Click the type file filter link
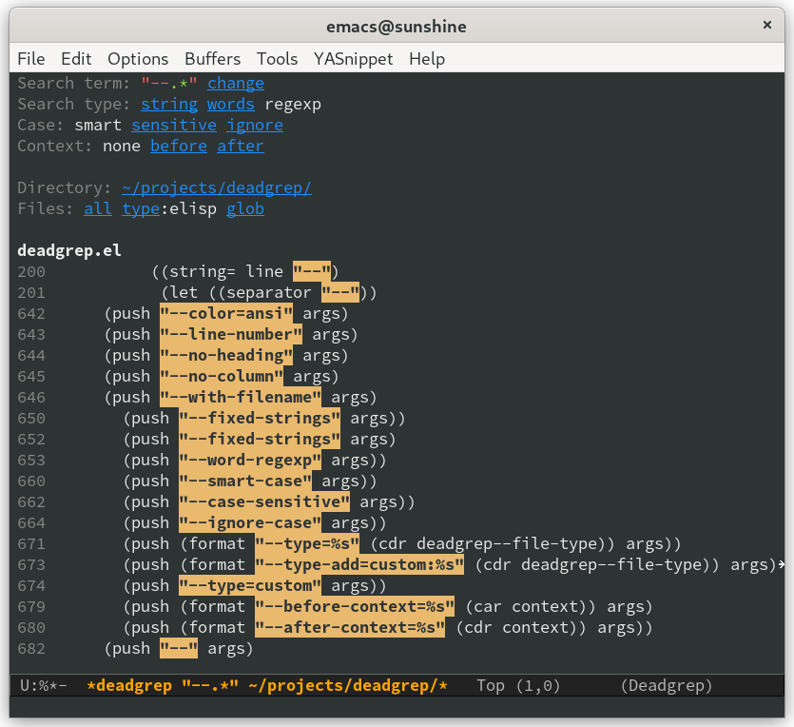Image resolution: width=794 pixels, height=727 pixels. [x=141, y=208]
